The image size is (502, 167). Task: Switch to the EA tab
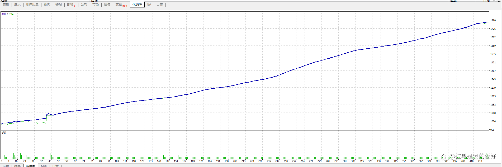pos(149,4)
